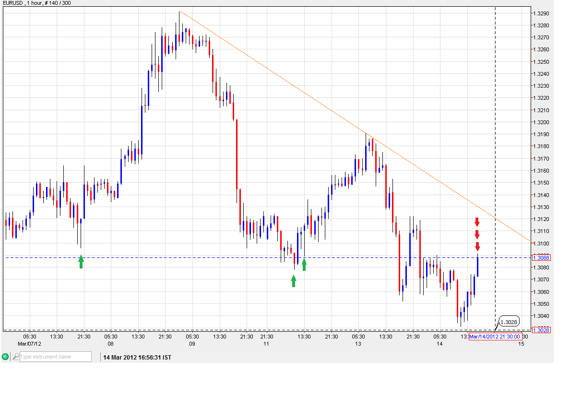The image size is (570, 395).
Task: Click the 1.3290 price axis label
Action: [x=541, y=13]
